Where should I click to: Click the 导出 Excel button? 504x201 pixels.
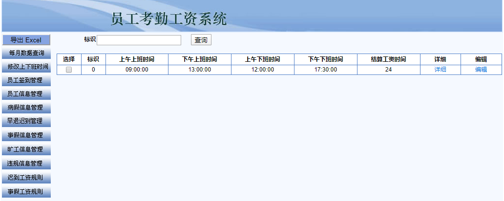tap(26, 40)
